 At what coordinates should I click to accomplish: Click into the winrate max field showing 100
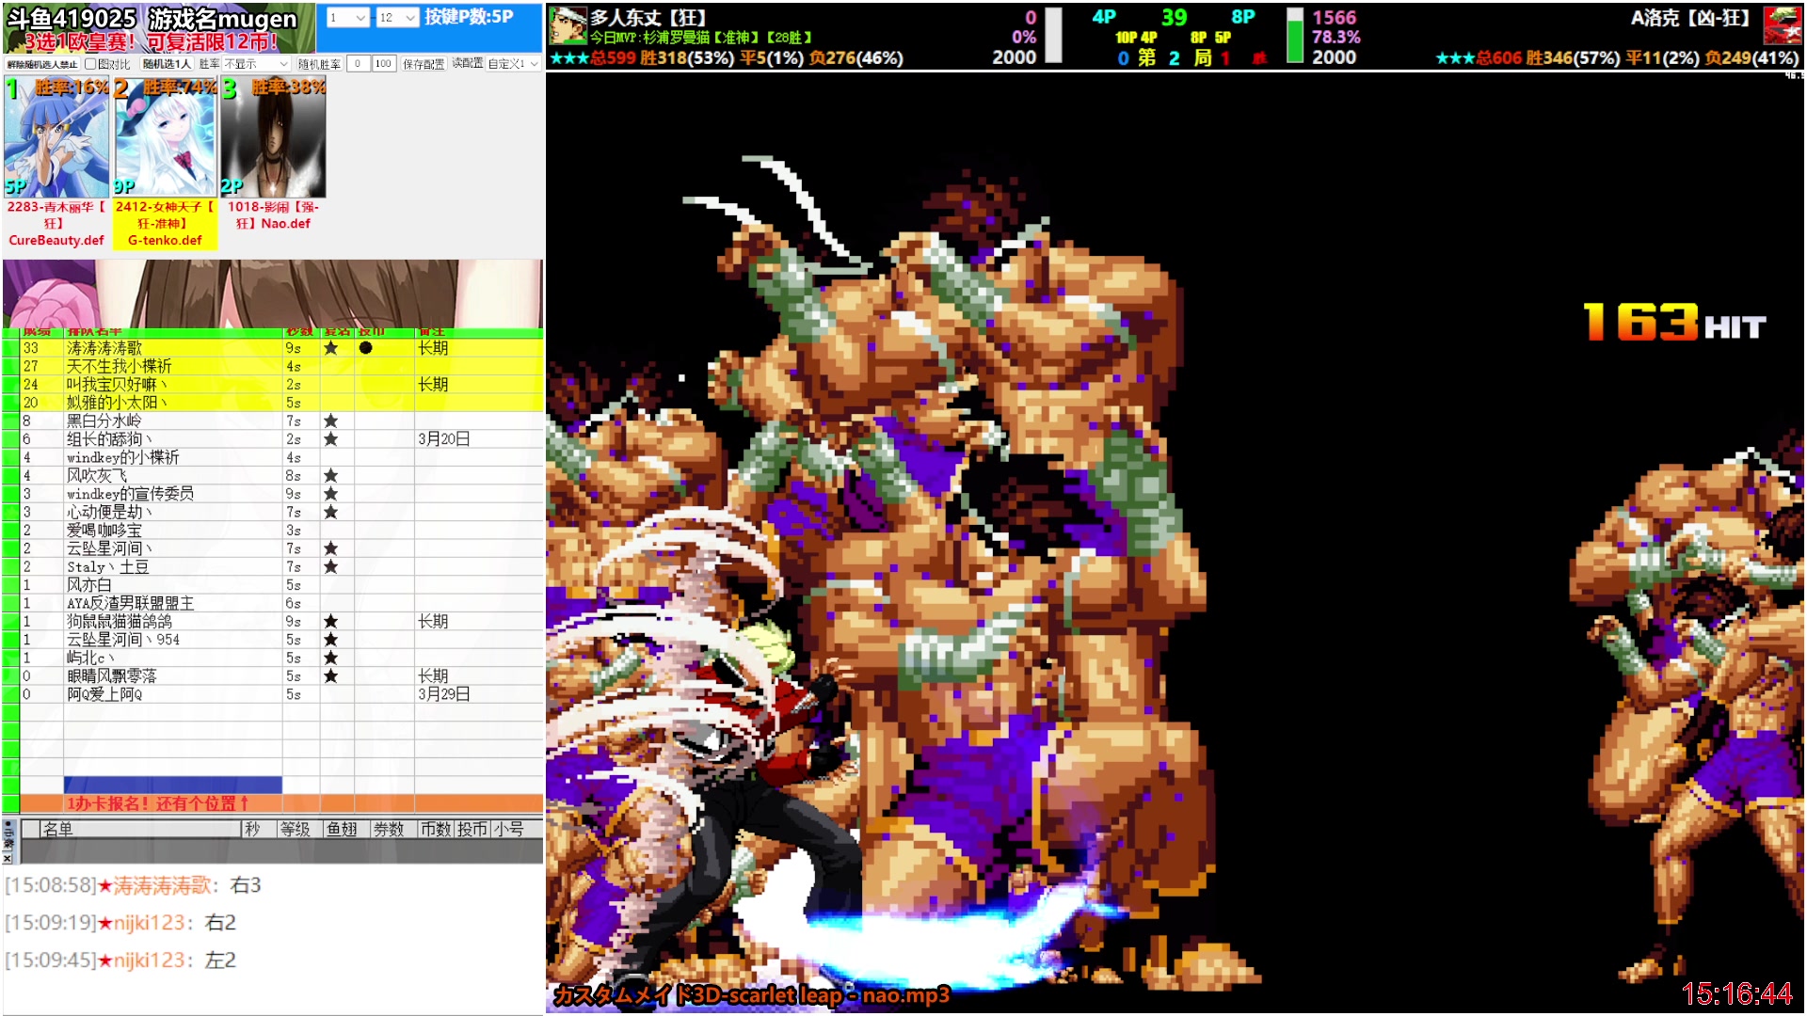click(x=383, y=64)
